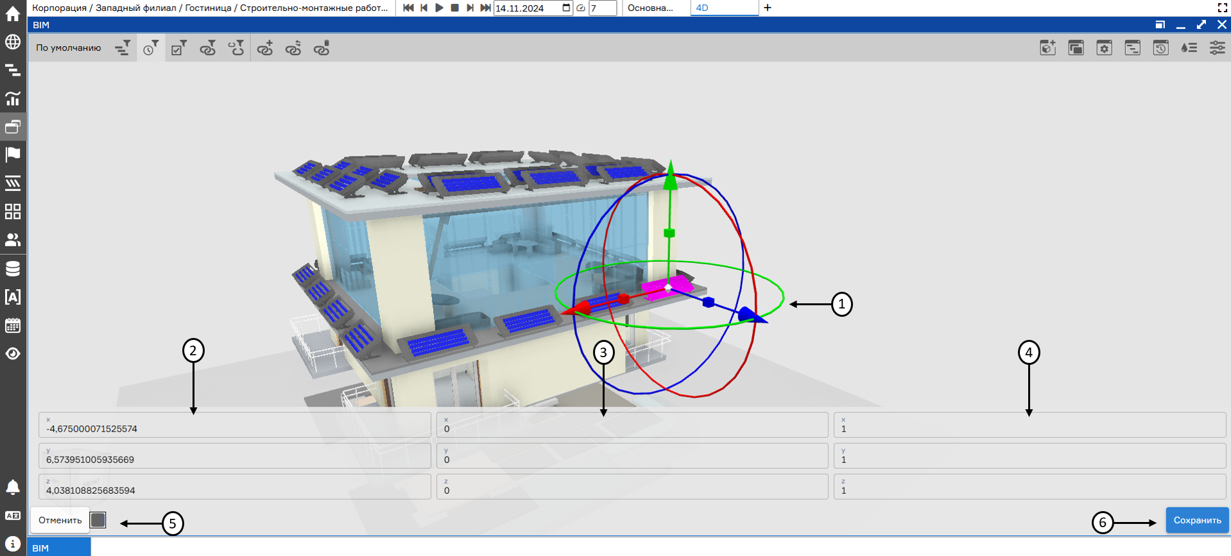Screen dimensions: 1231x556
Task: Click the scale z field
Action: (1029, 487)
